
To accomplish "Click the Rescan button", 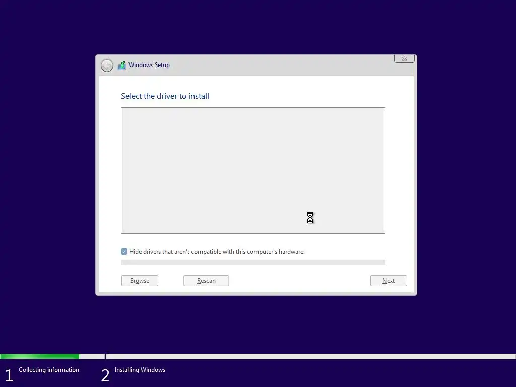I will tap(206, 281).
